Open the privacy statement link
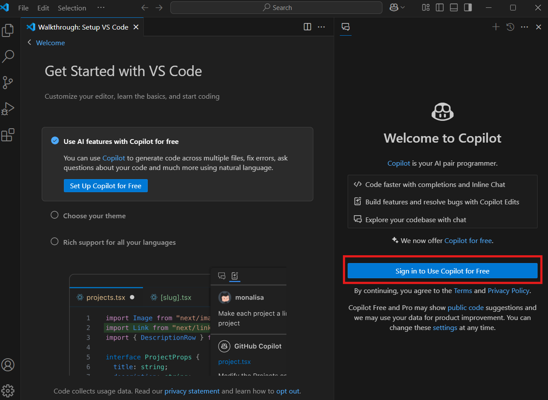The width and height of the screenshot is (548, 400). (192, 391)
